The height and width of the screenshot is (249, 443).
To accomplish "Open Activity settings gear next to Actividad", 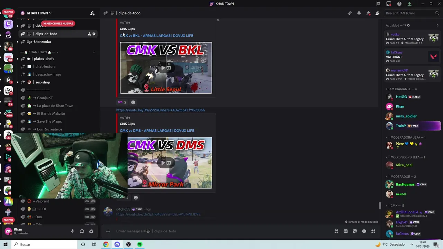I will tap(408, 26).
